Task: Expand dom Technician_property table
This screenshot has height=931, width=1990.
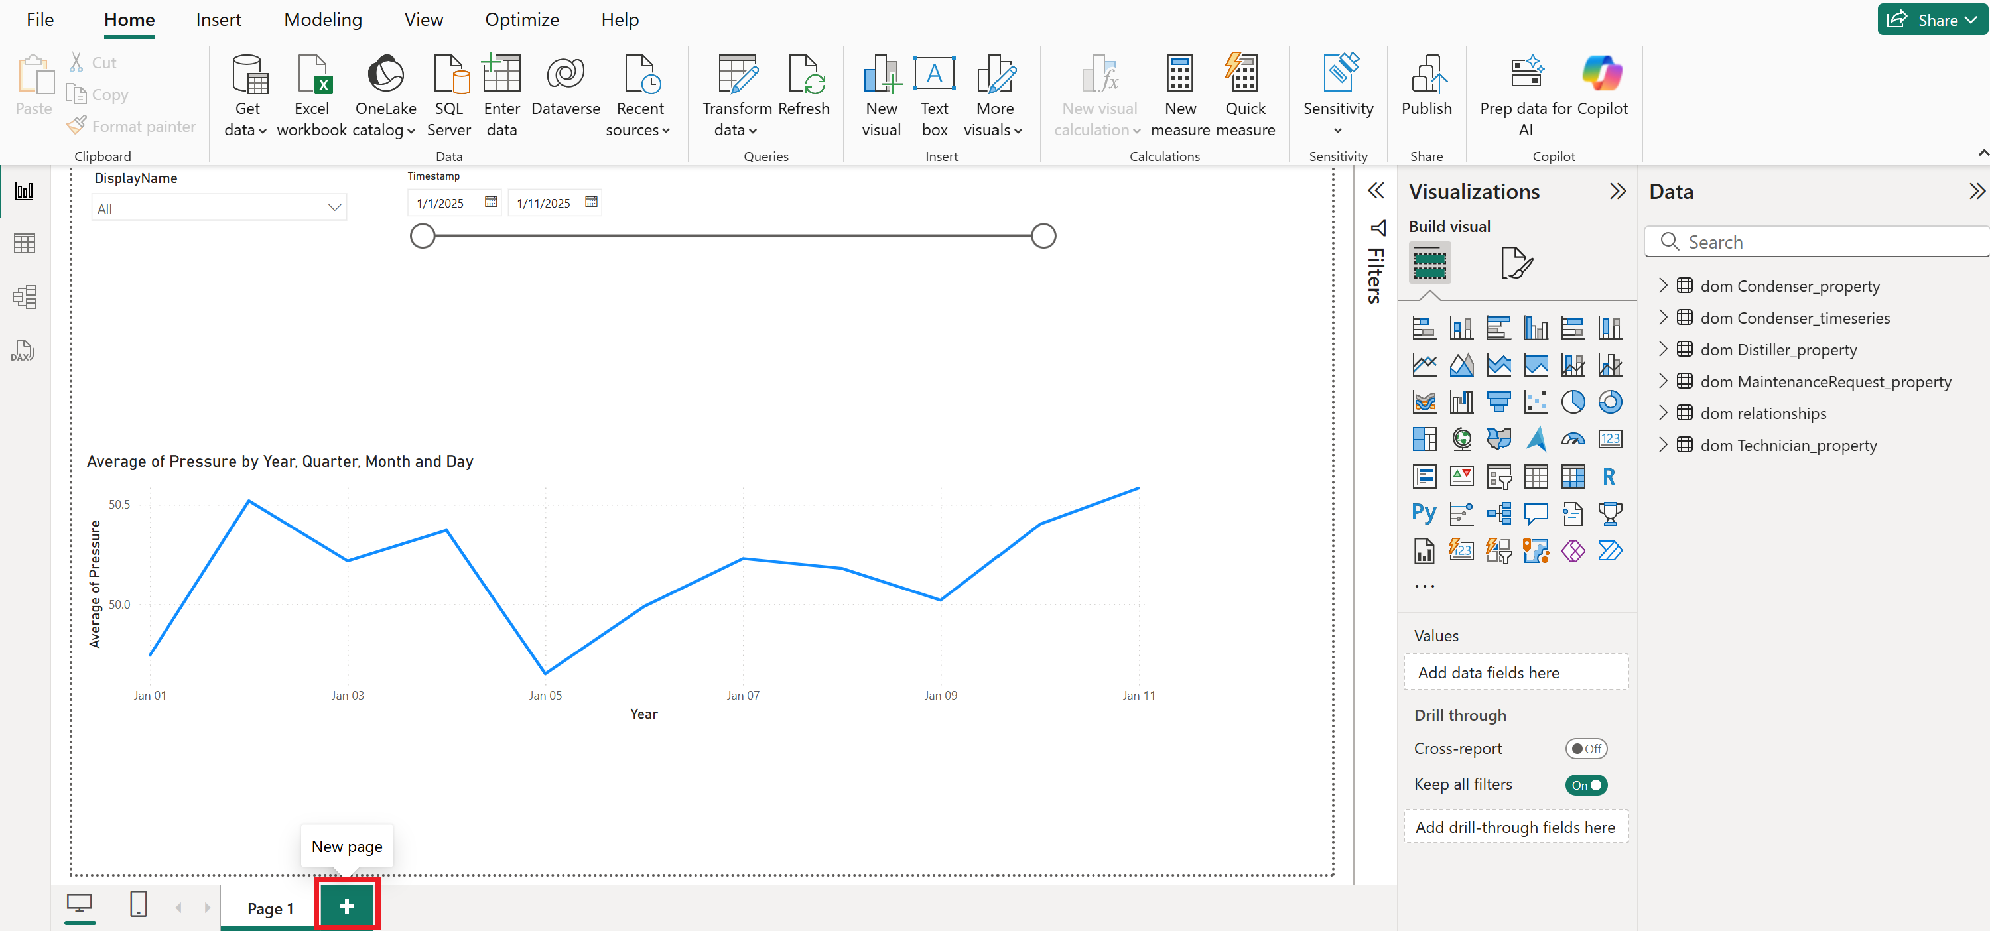Action: coord(1663,444)
